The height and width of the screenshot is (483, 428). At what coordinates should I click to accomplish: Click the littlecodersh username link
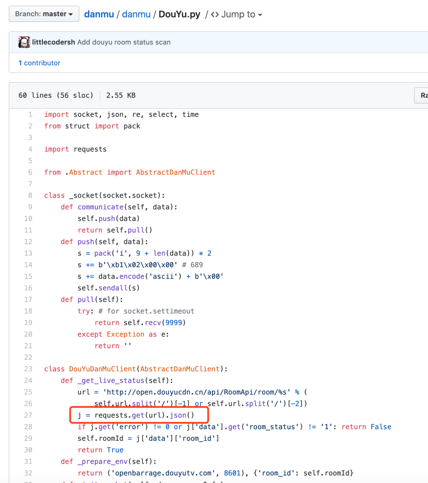coord(53,42)
